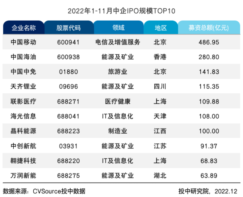Click source note CVSource投中数据
The height and width of the screenshot is (197, 243).
(x=59, y=191)
